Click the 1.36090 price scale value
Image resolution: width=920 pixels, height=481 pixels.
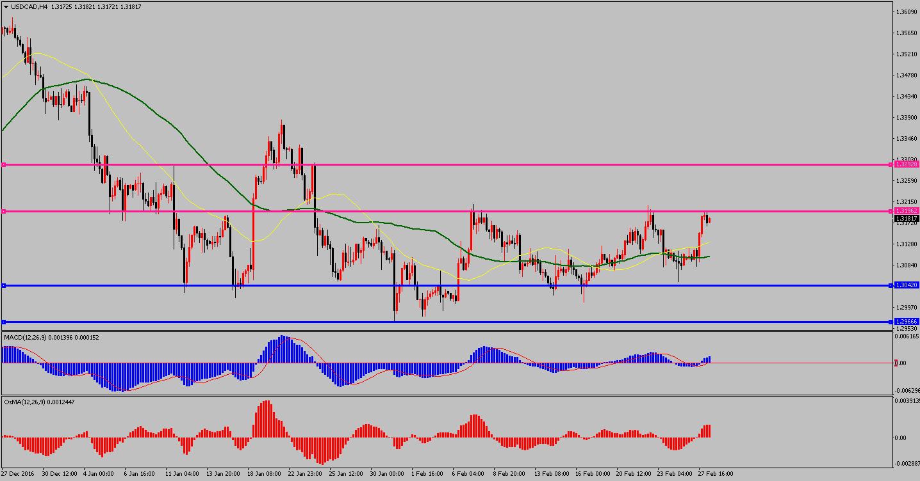click(906, 12)
